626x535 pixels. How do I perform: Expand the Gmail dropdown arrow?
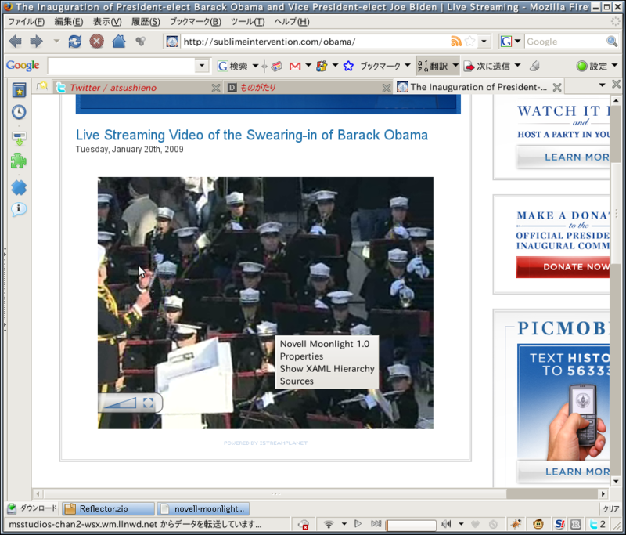pos(308,65)
